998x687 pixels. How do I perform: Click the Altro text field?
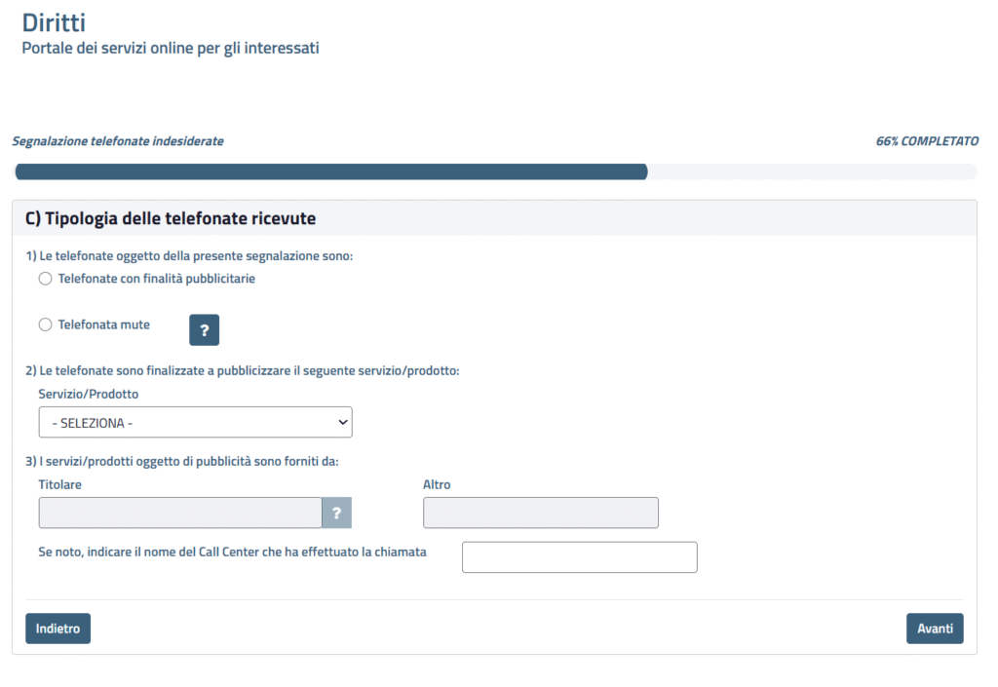tap(540, 512)
